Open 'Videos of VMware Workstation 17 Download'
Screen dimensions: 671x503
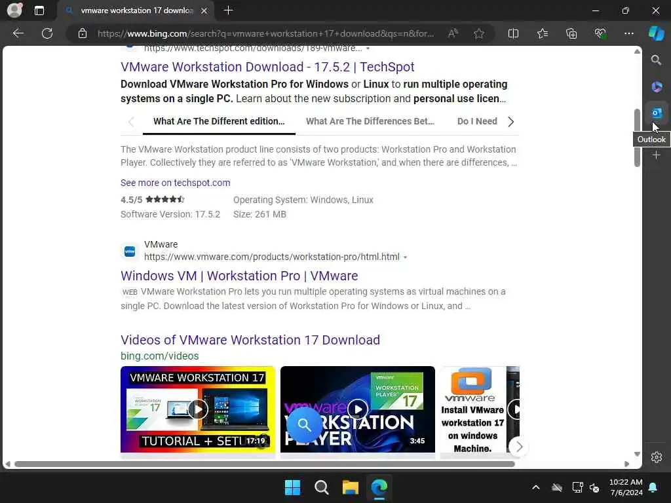pos(250,340)
